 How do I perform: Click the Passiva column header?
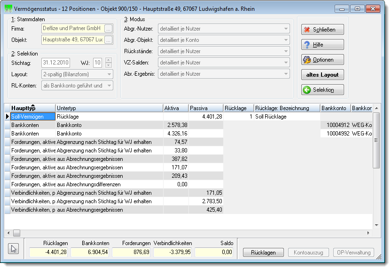tap(206, 108)
